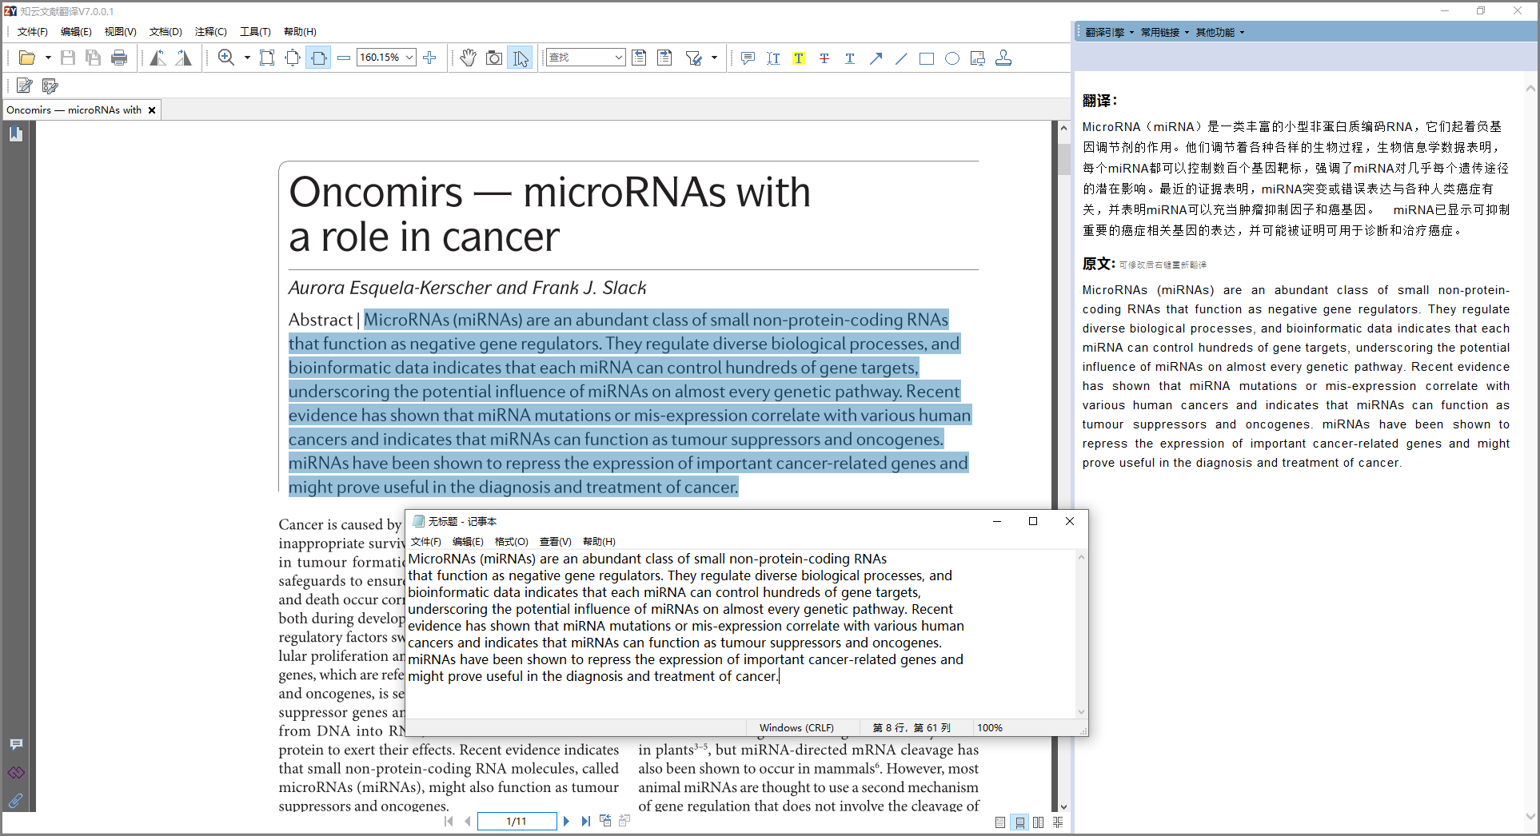Rotate page clockwise
The height and width of the screenshot is (836, 1540).
(184, 58)
